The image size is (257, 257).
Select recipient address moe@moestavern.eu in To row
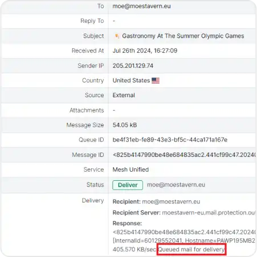(141, 6)
